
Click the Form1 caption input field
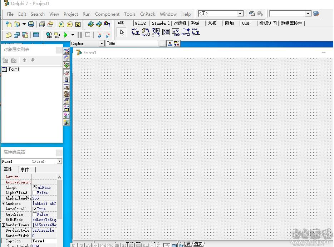point(132,44)
